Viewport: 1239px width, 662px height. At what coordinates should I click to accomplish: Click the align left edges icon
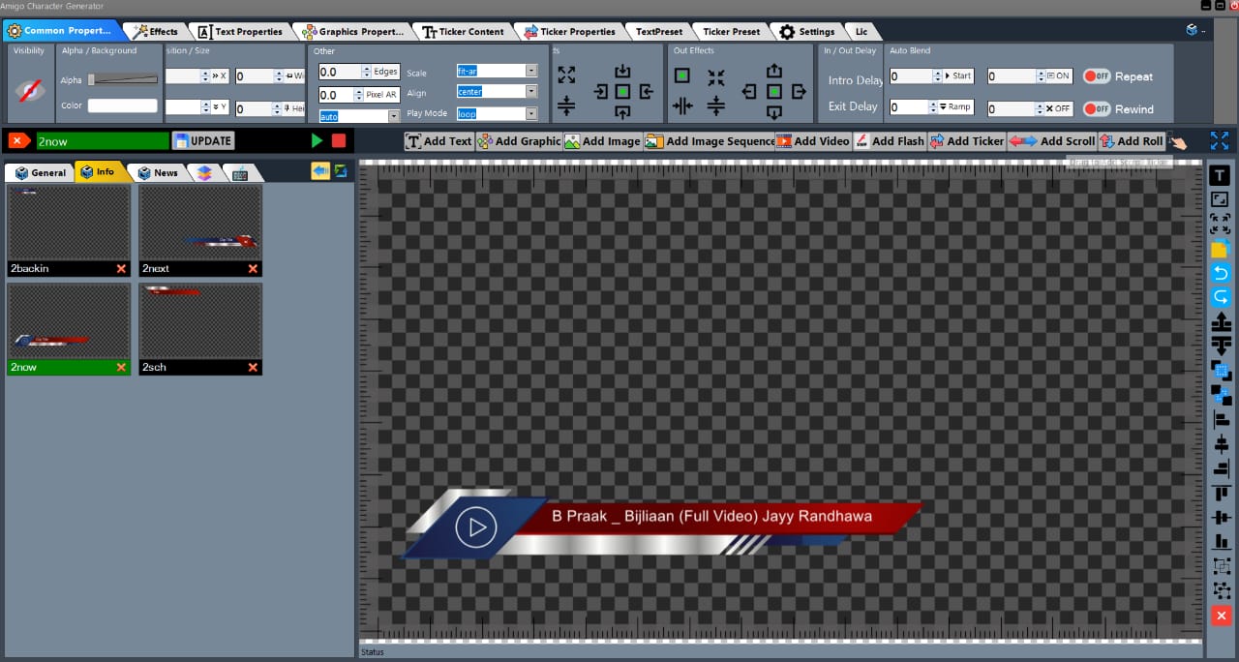click(x=1221, y=419)
